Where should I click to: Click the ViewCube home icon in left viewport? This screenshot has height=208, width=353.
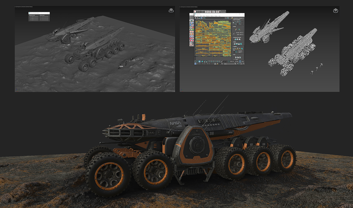pyautogui.click(x=171, y=10)
